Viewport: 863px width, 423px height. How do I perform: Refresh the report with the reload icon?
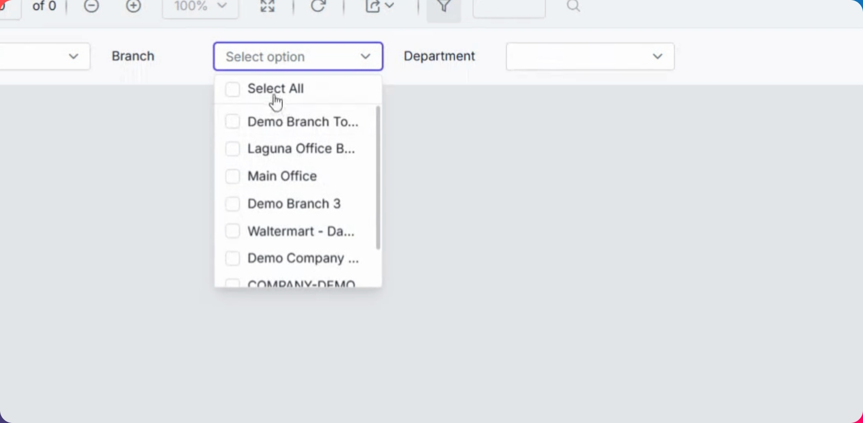tap(318, 6)
